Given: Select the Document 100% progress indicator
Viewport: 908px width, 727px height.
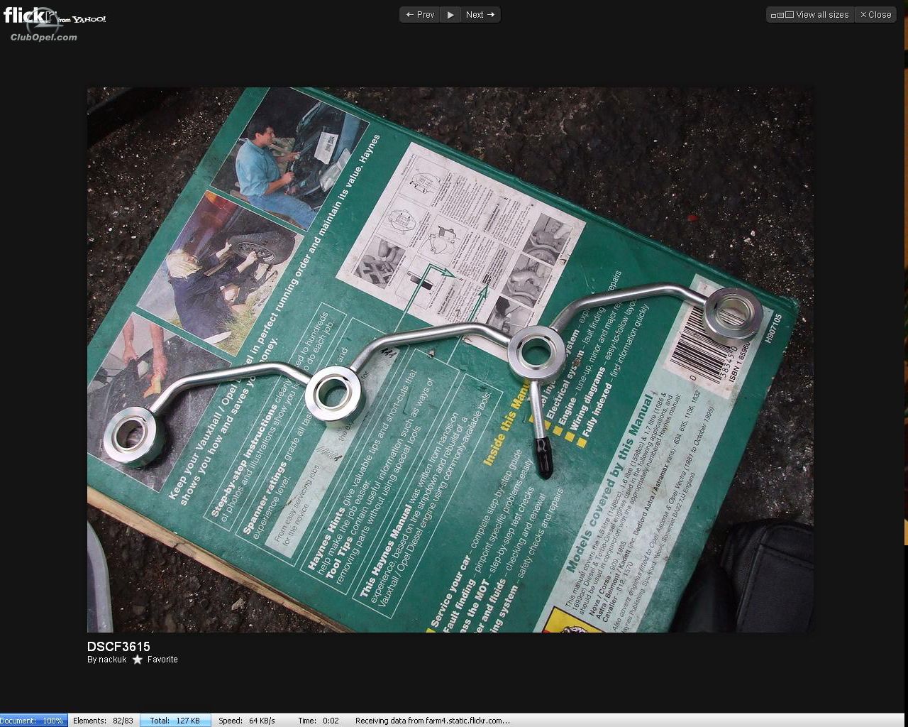Looking at the screenshot, I should click(33, 721).
